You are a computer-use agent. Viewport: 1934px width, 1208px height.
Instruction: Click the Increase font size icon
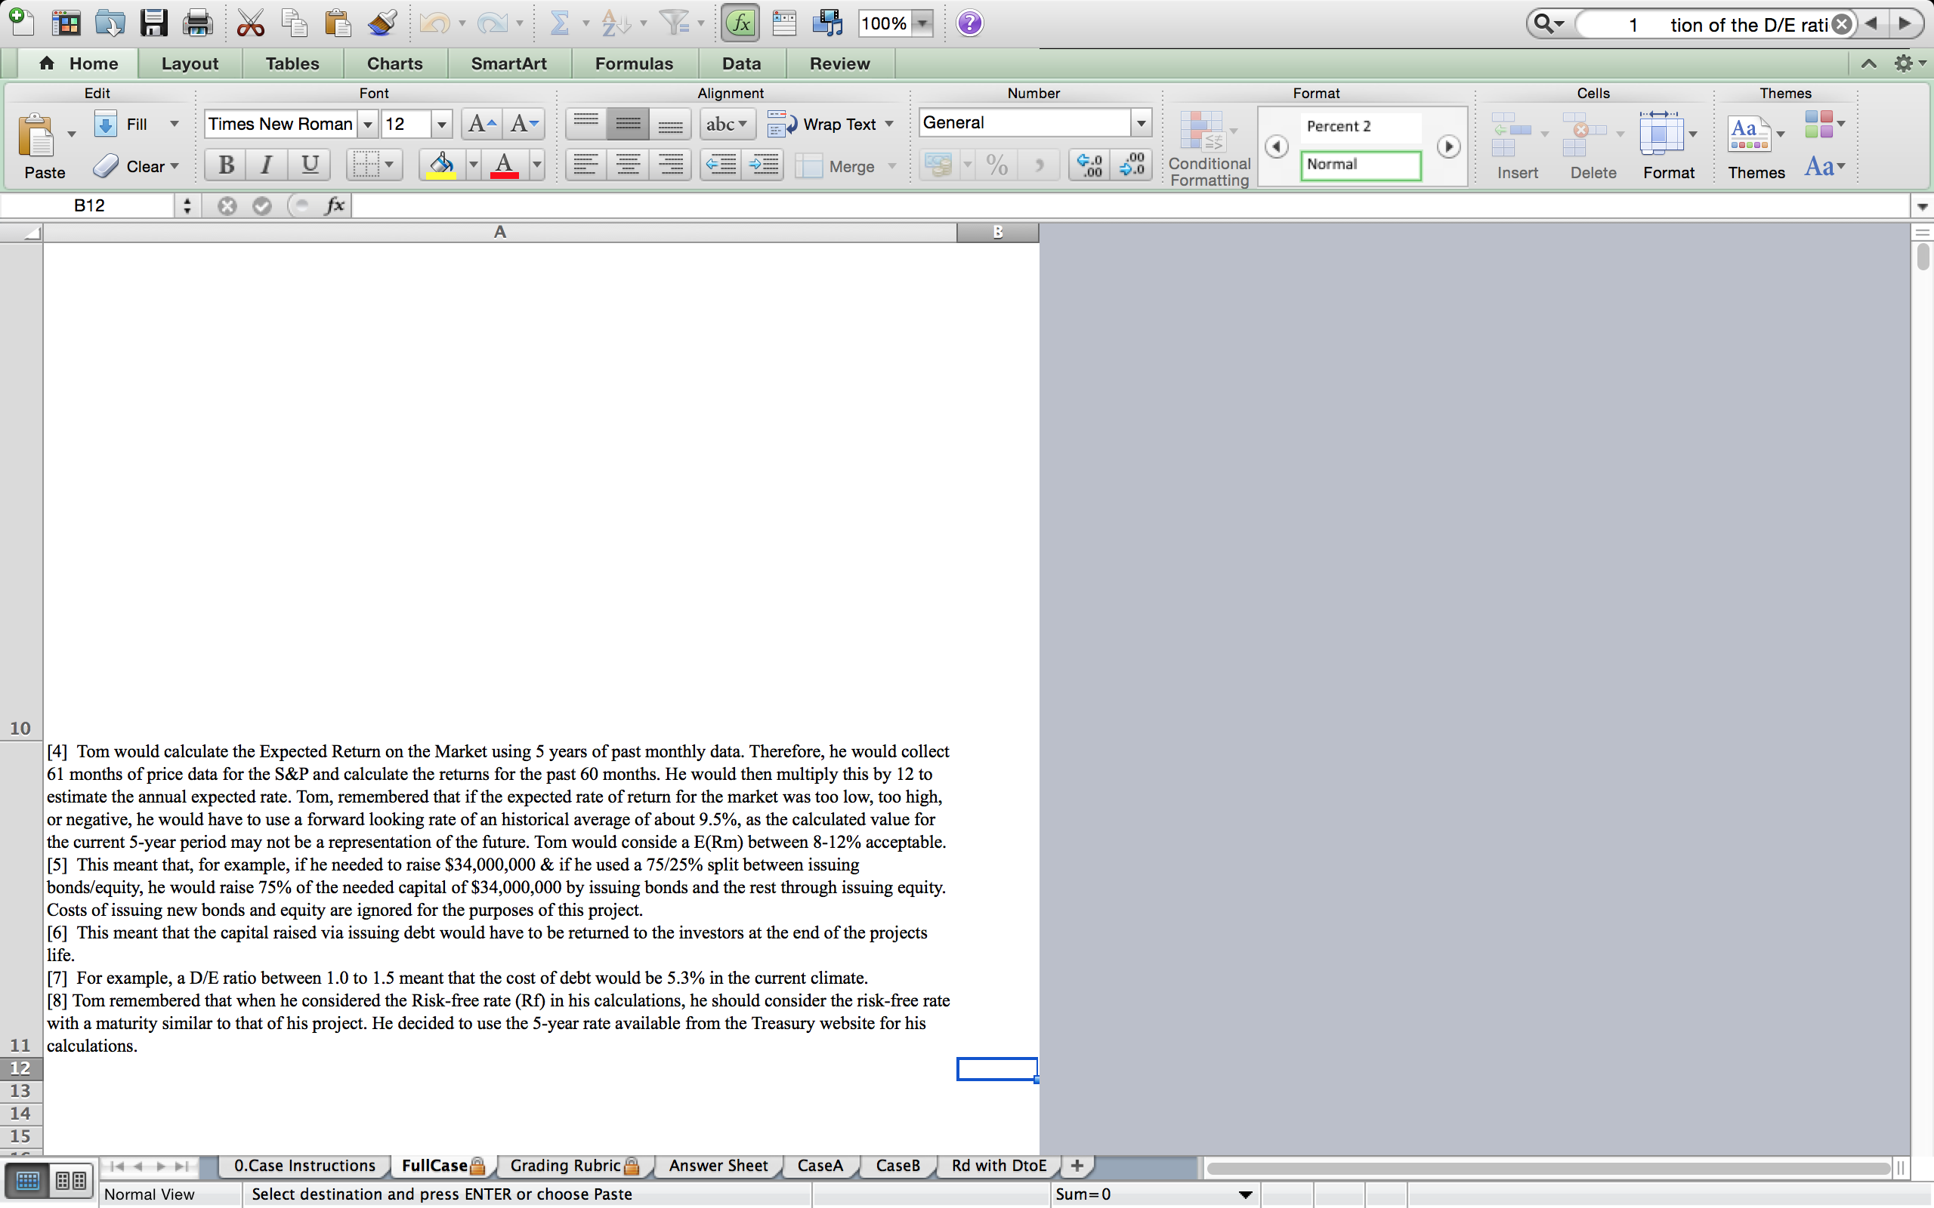(x=482, y=124)
